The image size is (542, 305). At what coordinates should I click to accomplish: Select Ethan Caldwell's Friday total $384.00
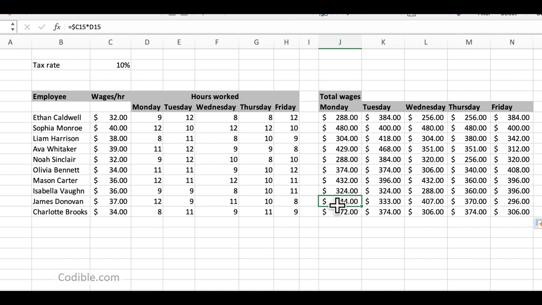[x=512, y=118]
